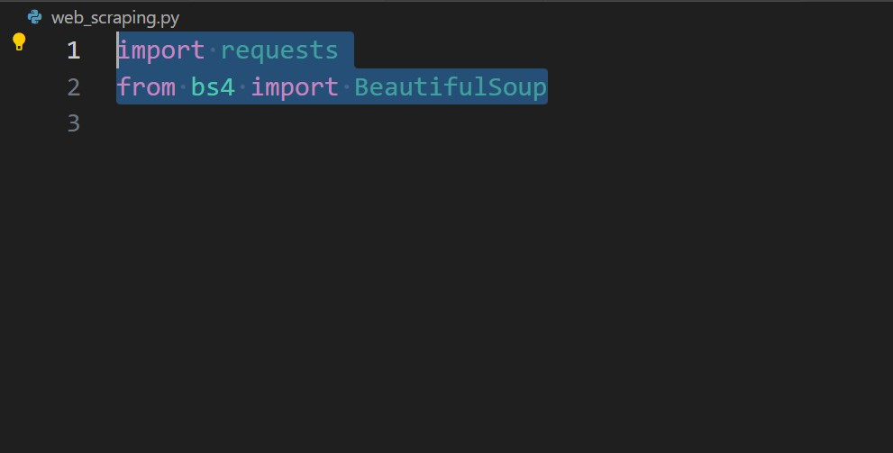The height and width of the screenshot is (453, 893).
Task: Place cursor on the 'requests' module name
Action: [279, 50]
